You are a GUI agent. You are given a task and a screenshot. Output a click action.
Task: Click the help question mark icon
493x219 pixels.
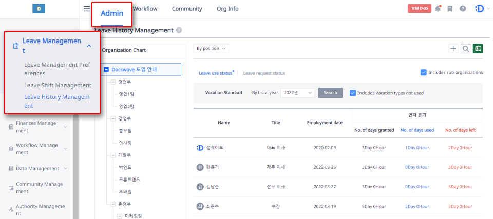click(x=463, y=9)
